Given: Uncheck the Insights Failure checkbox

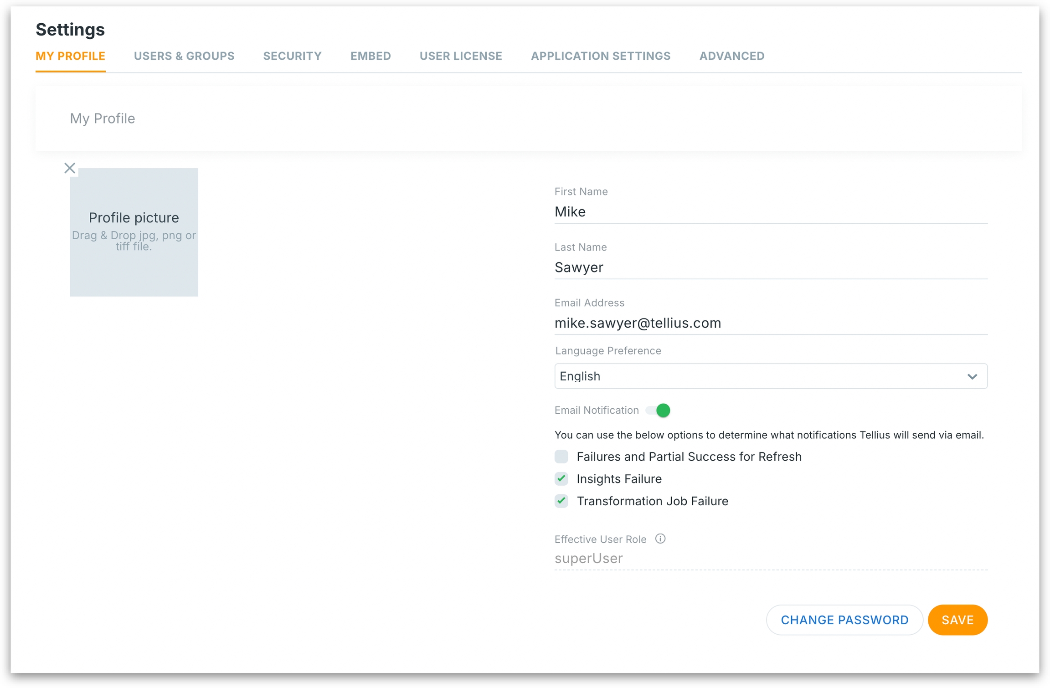Looking at the screenshot, I should coord(561,479).
